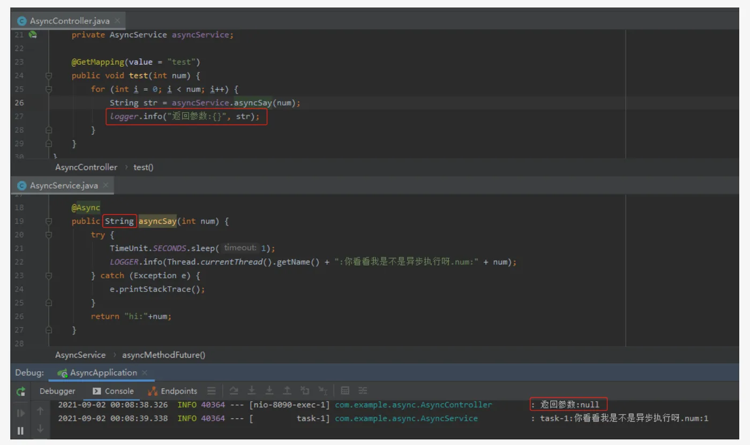
Task: Click the return "hi:"+num statement
Action: point(131,317)
